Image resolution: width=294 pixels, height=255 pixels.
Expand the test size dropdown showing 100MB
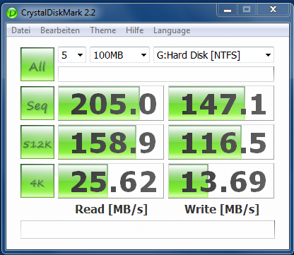(x=119, y=55)
